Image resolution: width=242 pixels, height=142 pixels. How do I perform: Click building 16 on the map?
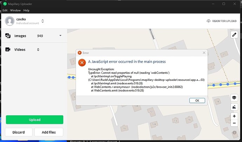coord(189,120)
